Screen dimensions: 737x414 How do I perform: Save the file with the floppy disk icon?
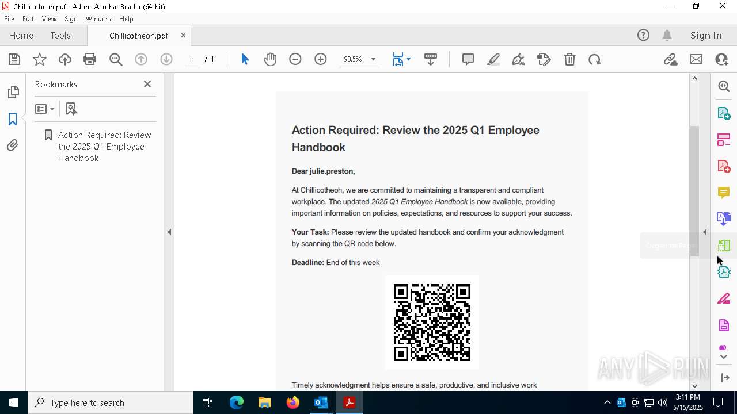tap(14, 59)
